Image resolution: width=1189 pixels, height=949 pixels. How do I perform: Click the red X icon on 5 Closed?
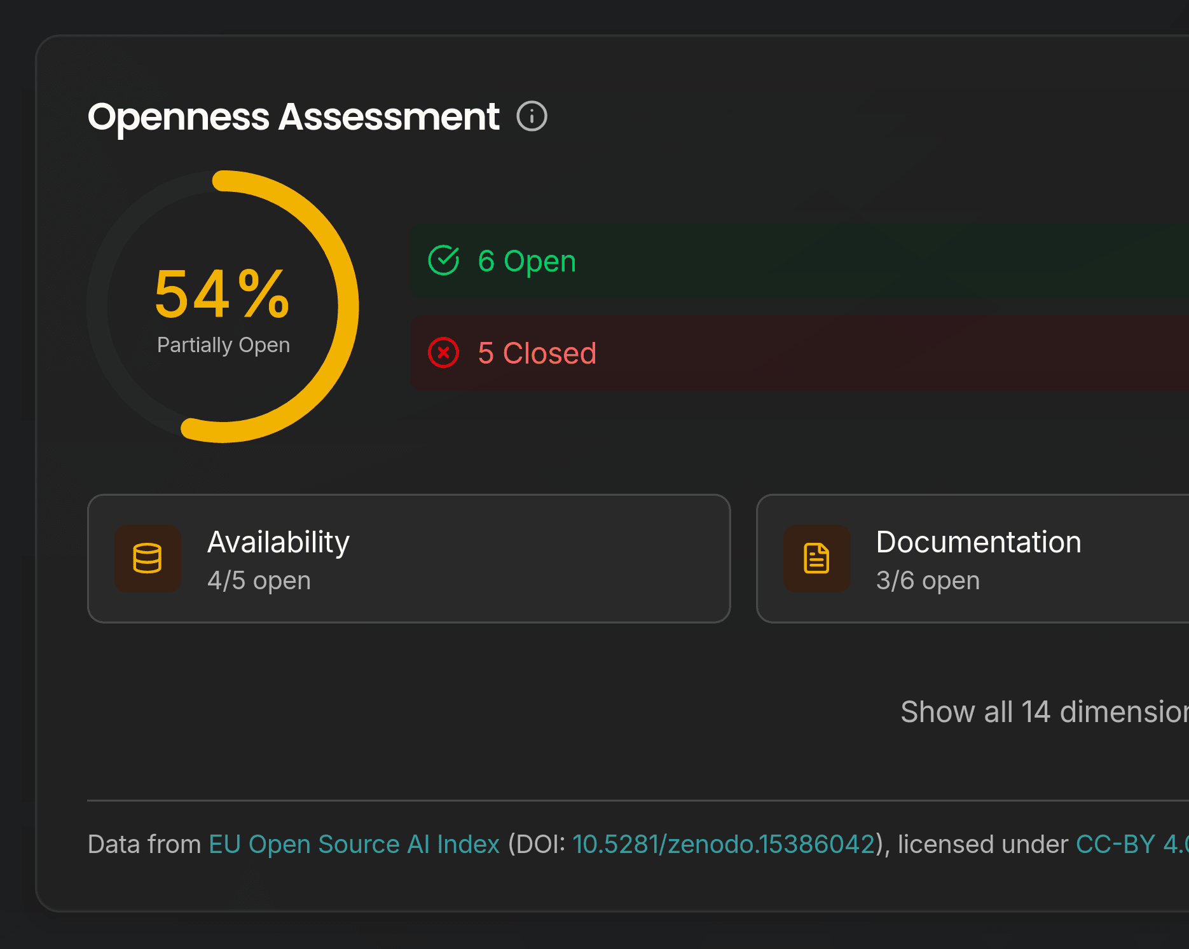[443, 352]
